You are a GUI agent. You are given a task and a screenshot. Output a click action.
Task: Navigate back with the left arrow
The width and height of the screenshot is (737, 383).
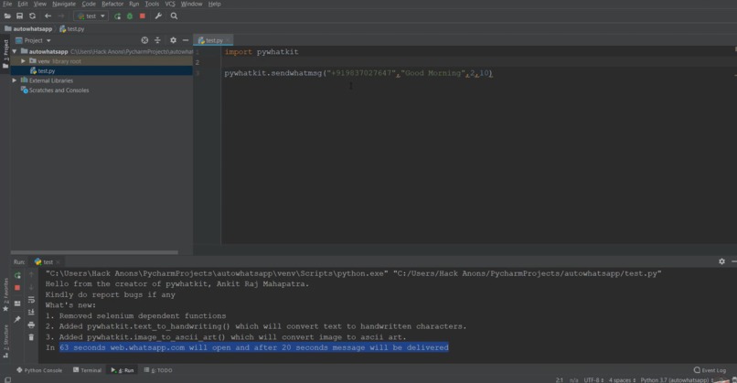[x=48, y=16]
